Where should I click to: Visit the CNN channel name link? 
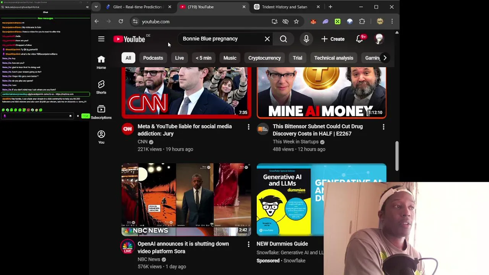click(x=142, y=142)
